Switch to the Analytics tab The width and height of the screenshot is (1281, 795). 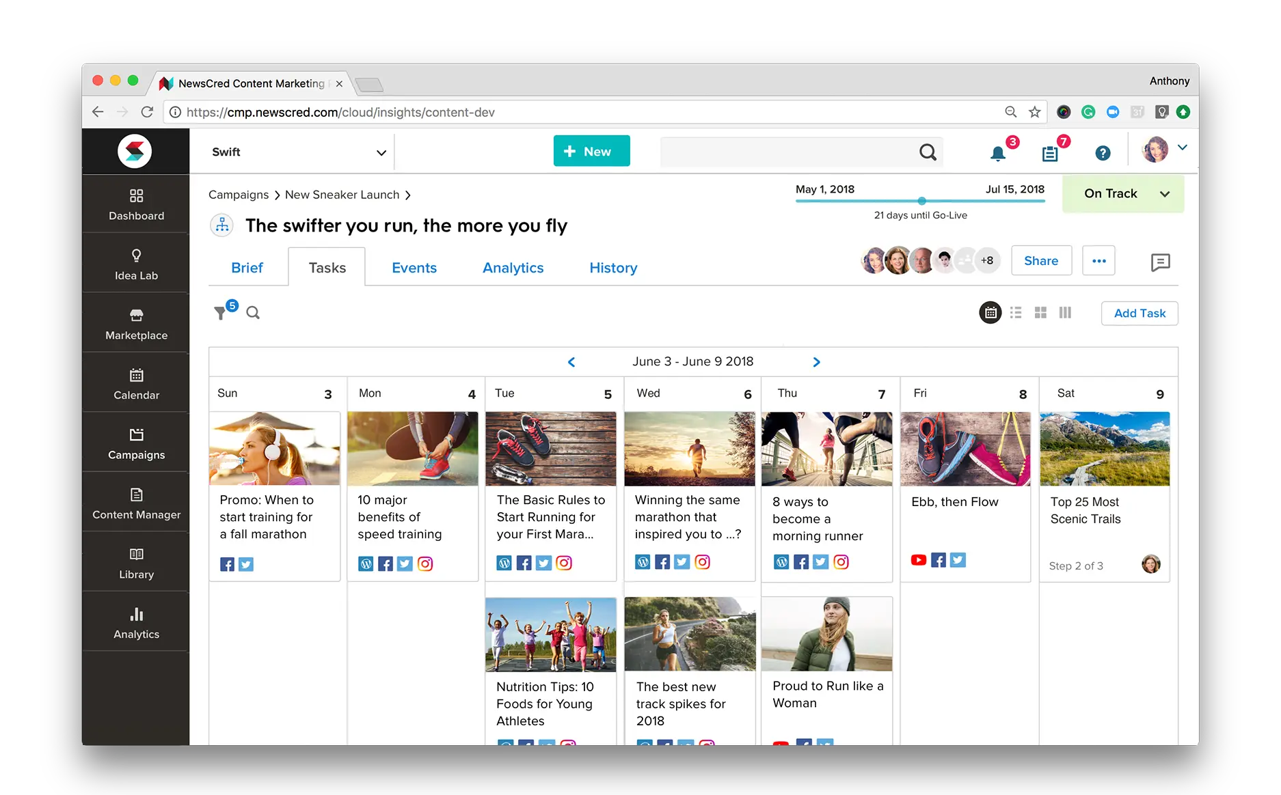[x=513, y=268]
